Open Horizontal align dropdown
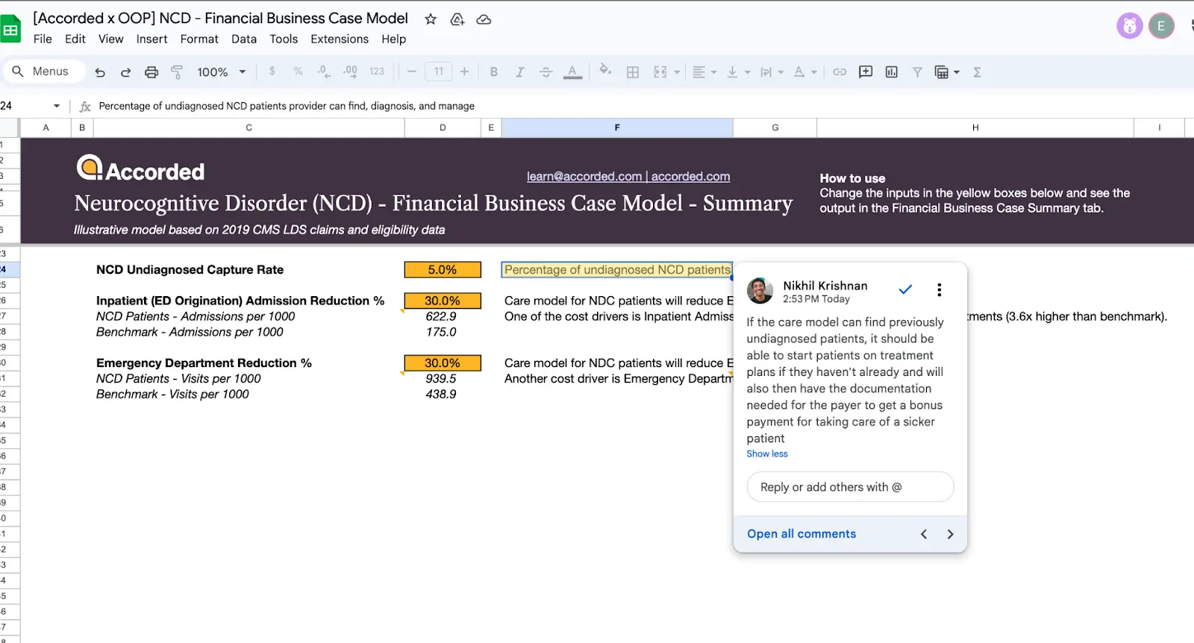This screenshot has width=1194, height=643. (704, 72)
